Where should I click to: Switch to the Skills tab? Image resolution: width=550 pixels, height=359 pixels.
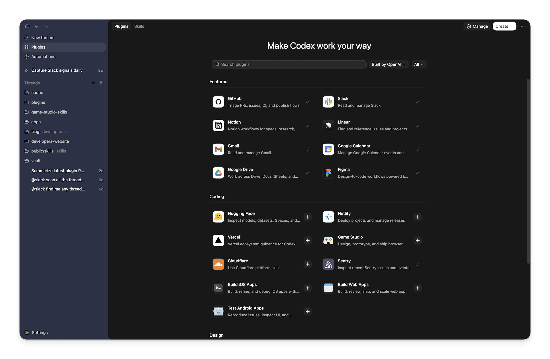(x=139, y=26)
